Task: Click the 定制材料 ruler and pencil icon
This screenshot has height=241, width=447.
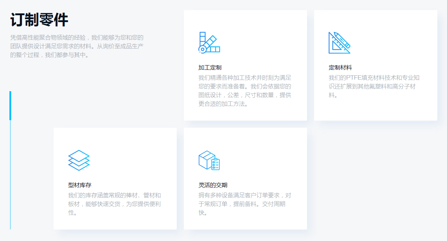Action: (339, 43)
